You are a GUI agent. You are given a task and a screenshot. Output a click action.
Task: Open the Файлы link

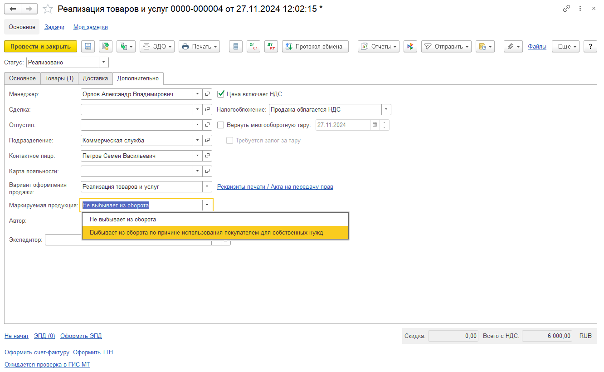(x=537, y=46)
